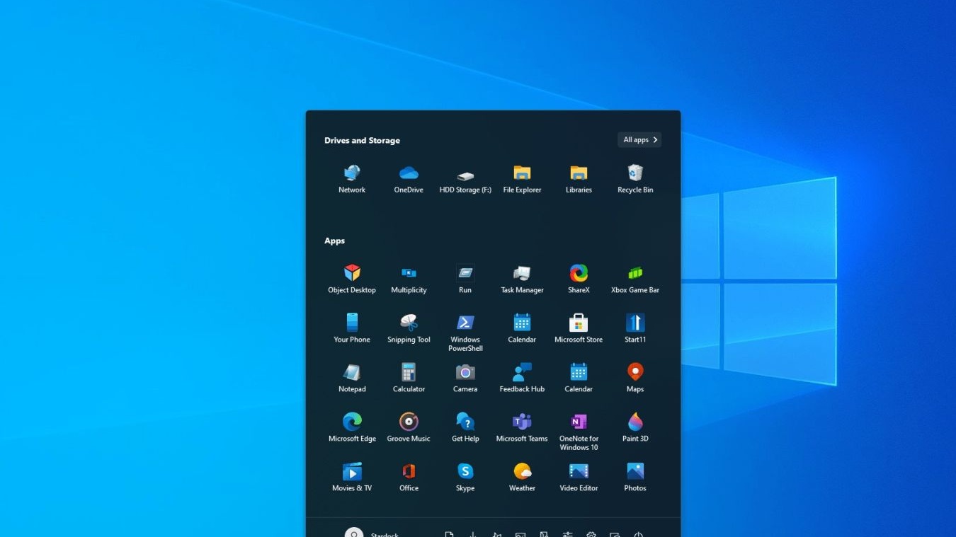This screenshot has width=956, height=537.
Task: Open Xbox Game Bar
Action: (x=635, y=279)
